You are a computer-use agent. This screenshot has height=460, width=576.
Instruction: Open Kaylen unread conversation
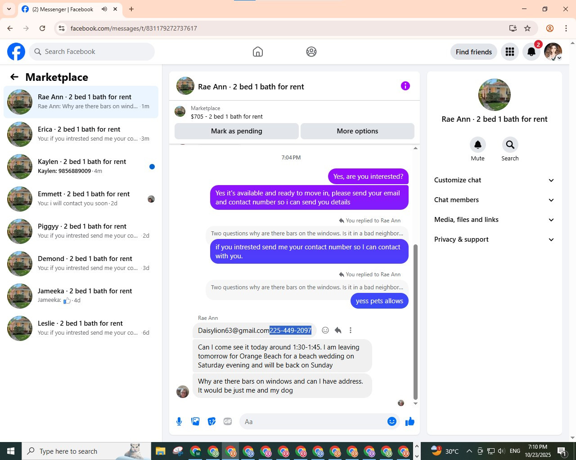point(81,167)
